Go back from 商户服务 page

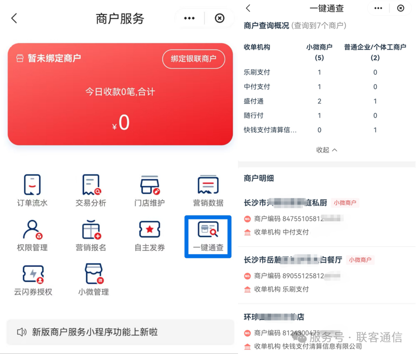click(x=14, y=18)
